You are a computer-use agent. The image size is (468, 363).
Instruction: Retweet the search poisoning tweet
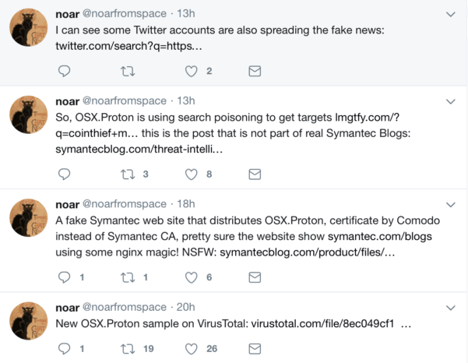click(128, 174)
